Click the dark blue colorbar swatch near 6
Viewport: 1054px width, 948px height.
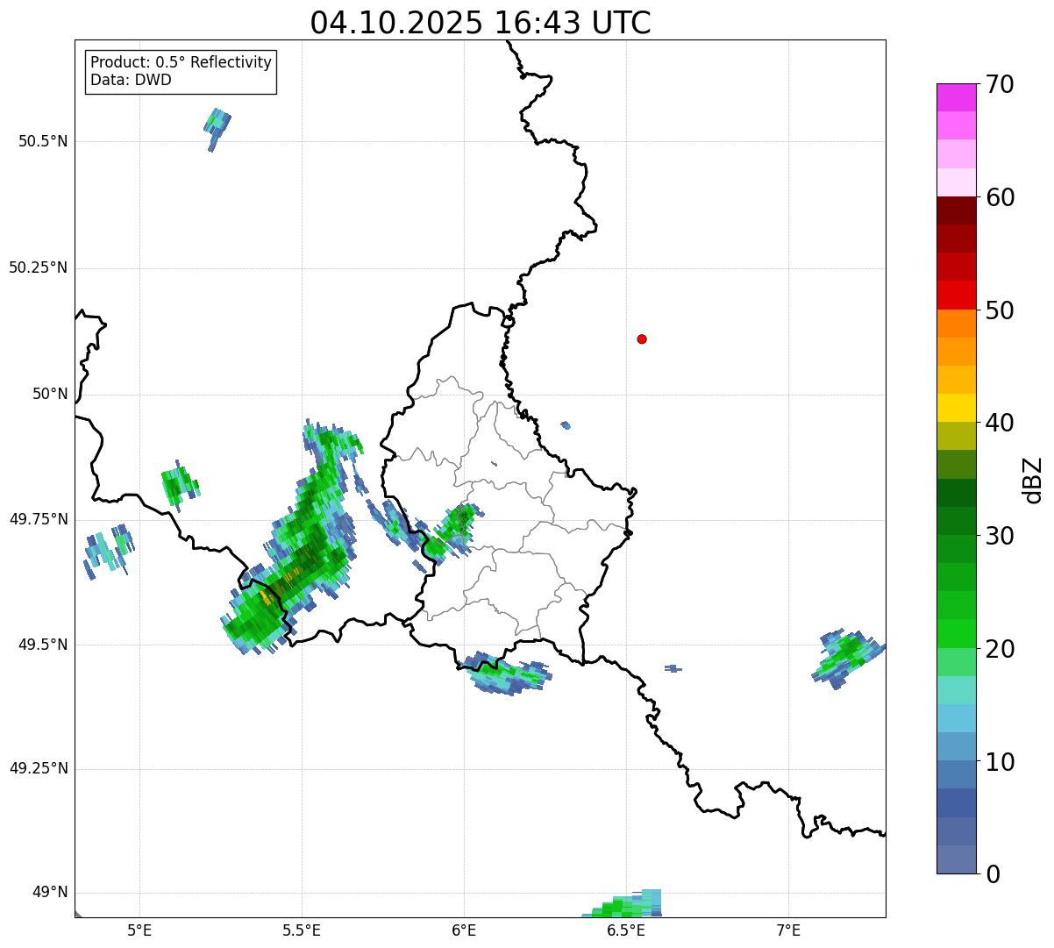point(956,803)
